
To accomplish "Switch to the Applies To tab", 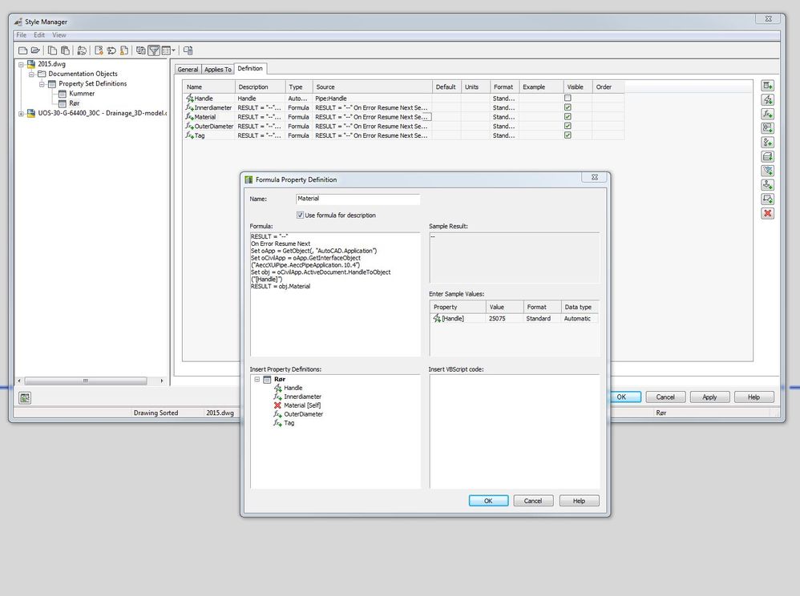I will [x=218, y=70].
